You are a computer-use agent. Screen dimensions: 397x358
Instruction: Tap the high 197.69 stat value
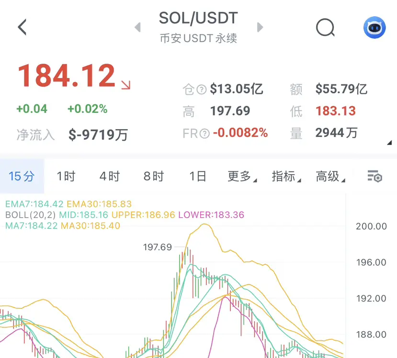pos(230,111)
